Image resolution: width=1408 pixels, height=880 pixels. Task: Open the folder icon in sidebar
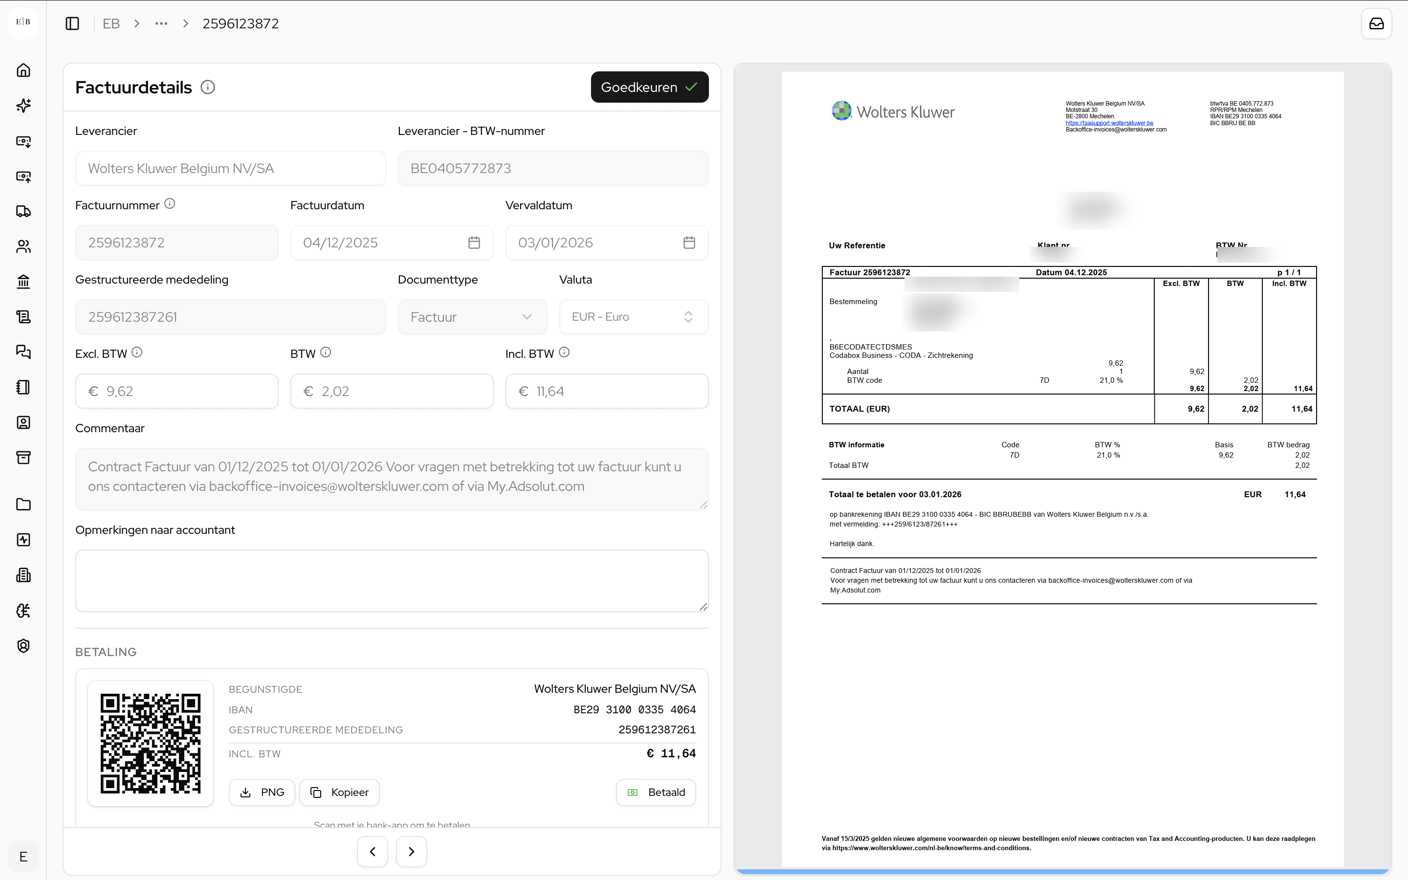point(23,505)
